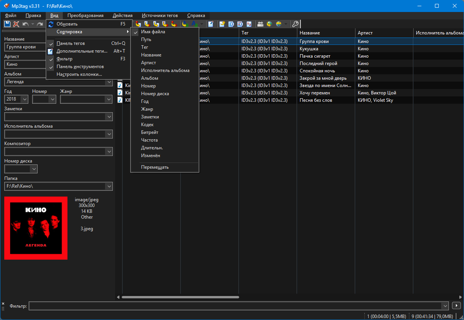
Task: Sort by Длительн. in the sort submenu
Action: coord(164,148)
